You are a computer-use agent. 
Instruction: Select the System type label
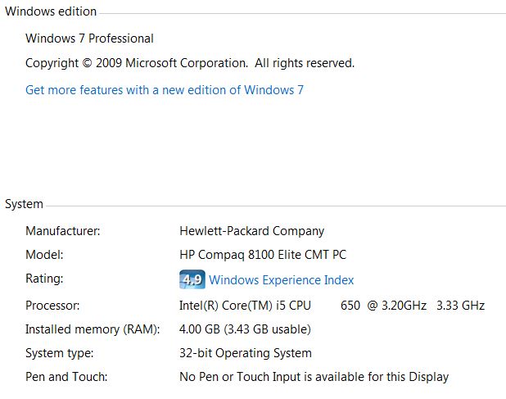tap(60, 353)
